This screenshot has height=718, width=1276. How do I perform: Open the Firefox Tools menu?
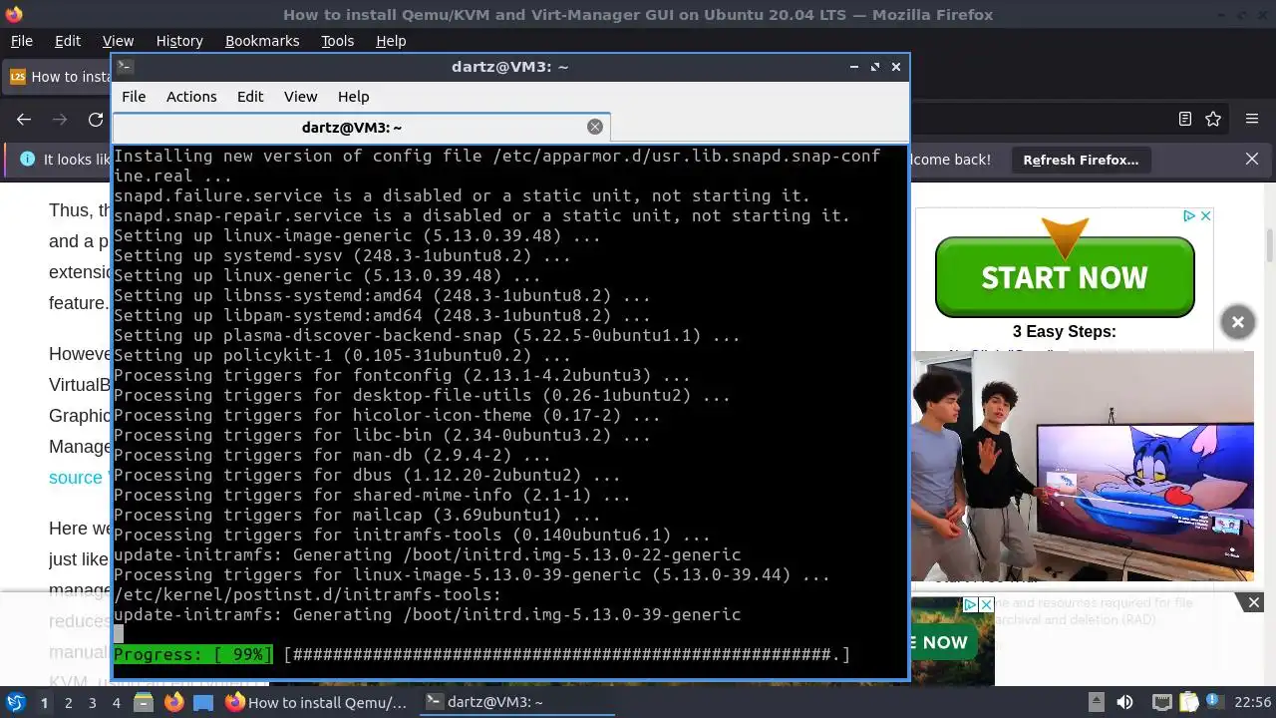coord(337,41)
